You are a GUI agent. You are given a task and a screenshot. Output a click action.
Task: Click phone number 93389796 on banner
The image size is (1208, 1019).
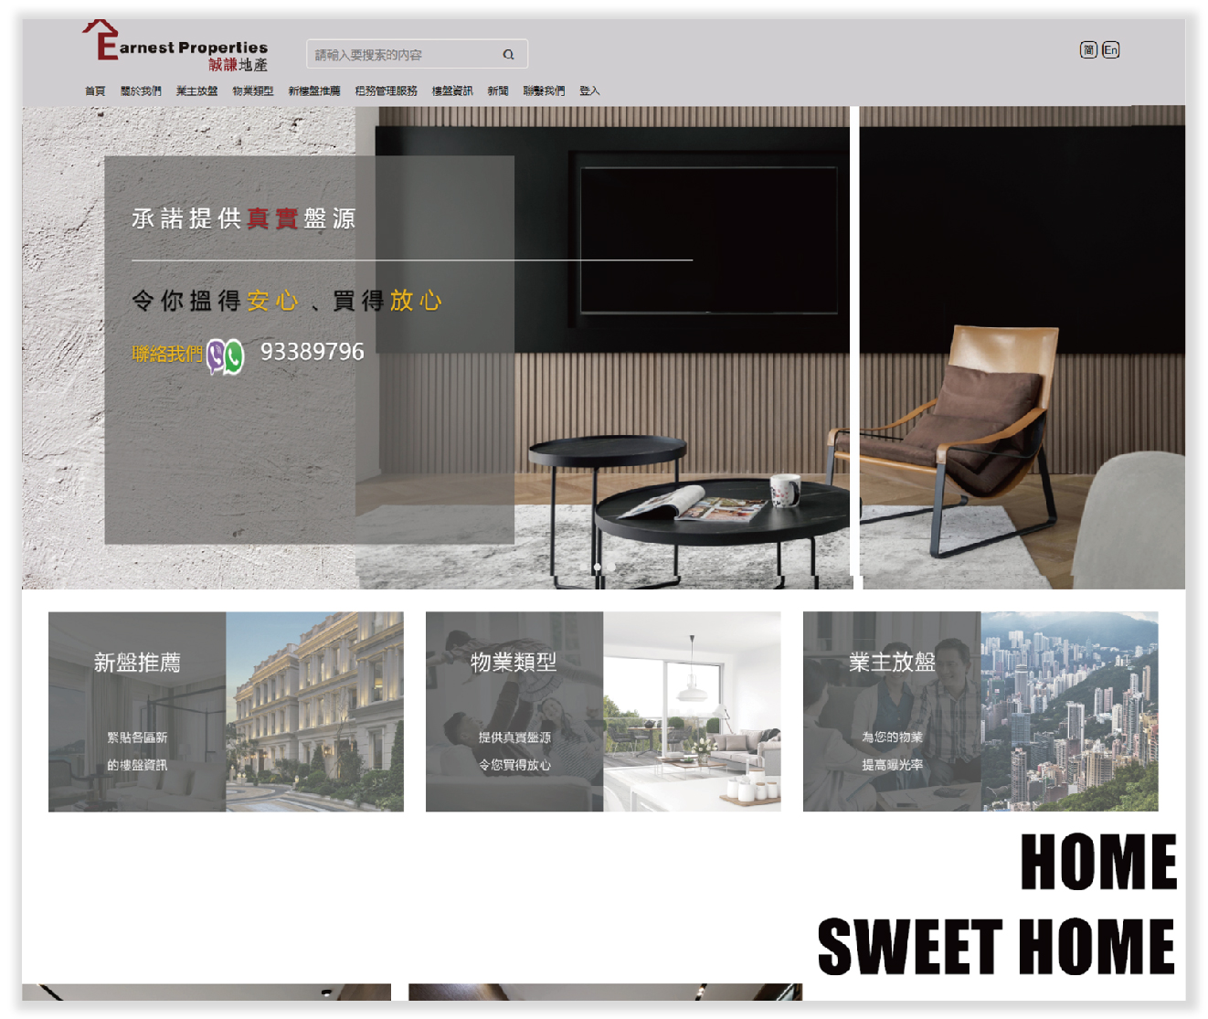point(312,352)
